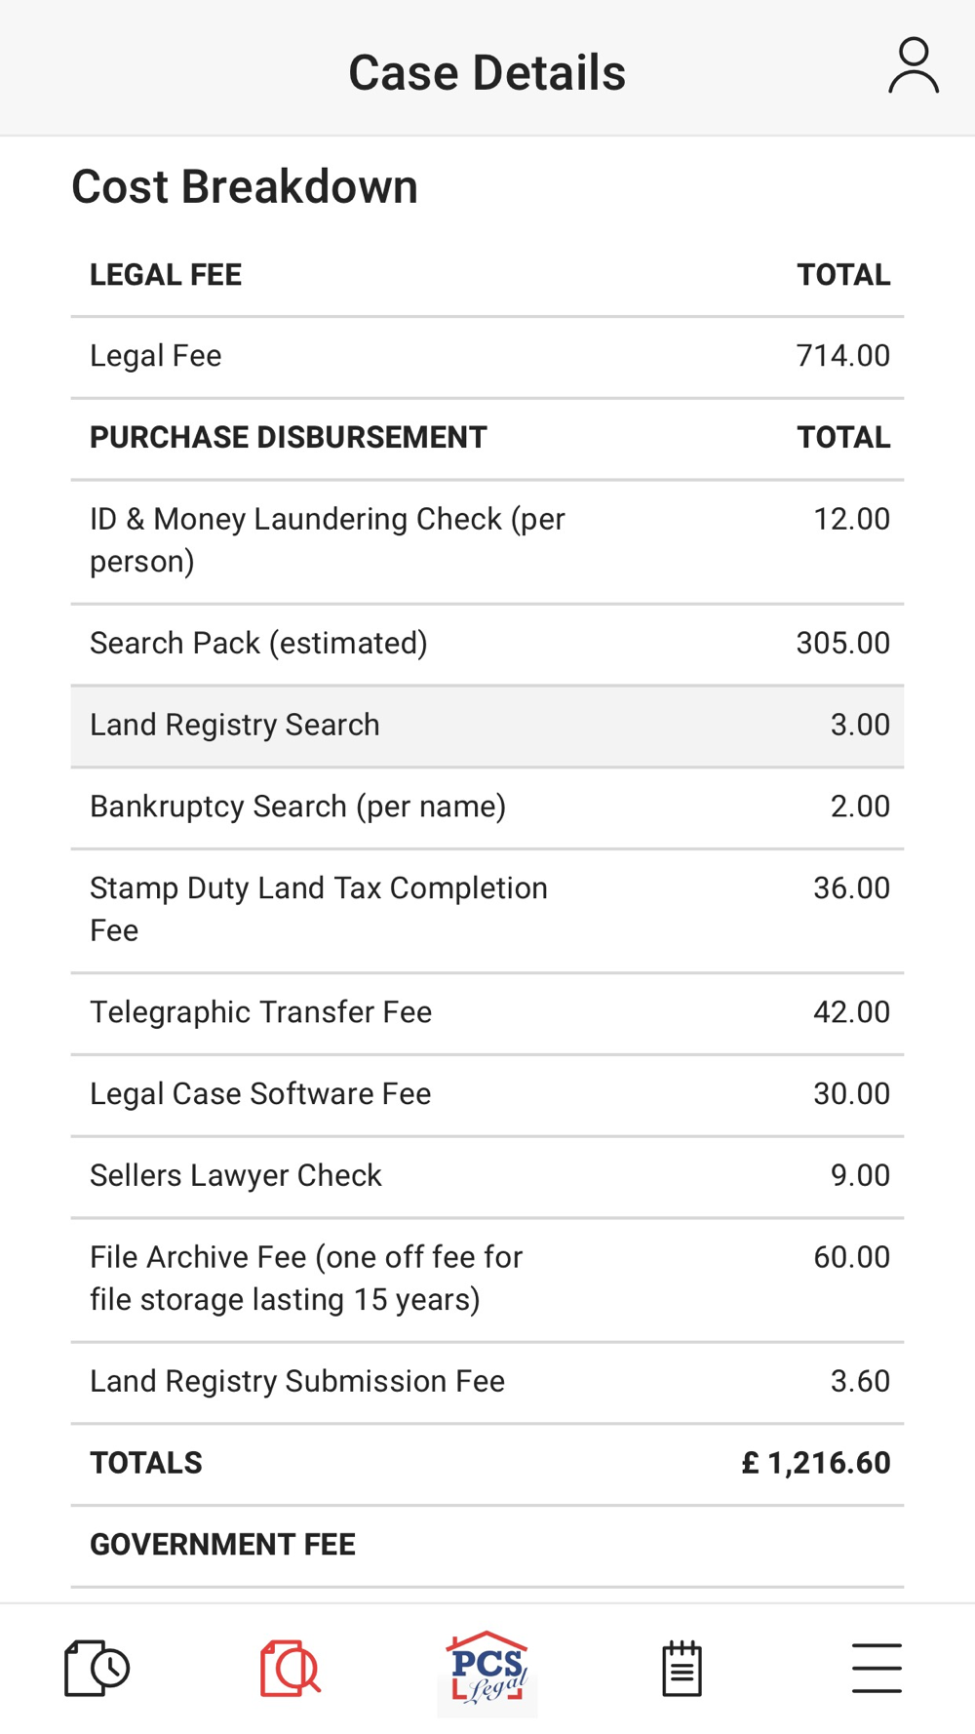The width and height of the screenshot is (975, 1734).
Task: Select the Land Registry Search row
Action: coord(487,726)
